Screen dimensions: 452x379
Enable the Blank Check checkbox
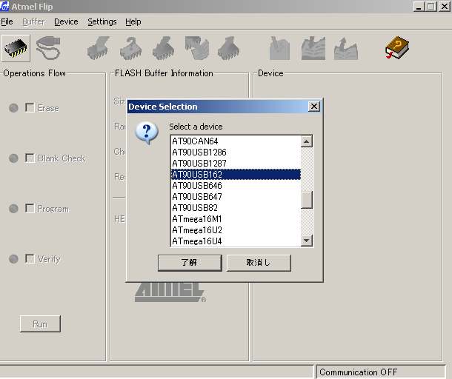point(30,158)
